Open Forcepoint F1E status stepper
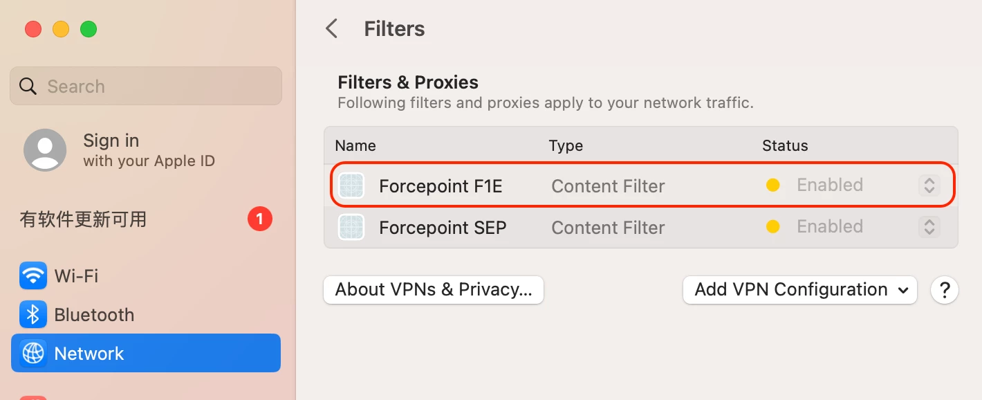982x400 pixels. click(929, 185)
